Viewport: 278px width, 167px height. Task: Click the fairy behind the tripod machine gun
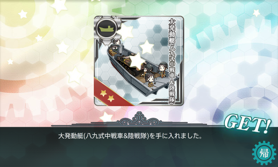pyautogui.click(x=147, y=69)
